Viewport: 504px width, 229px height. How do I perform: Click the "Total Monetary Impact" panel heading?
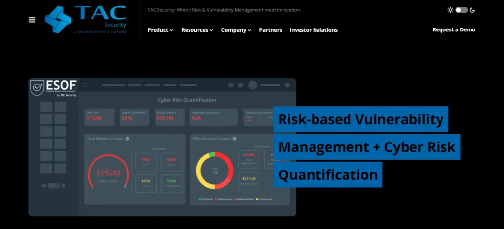[105, 139]
